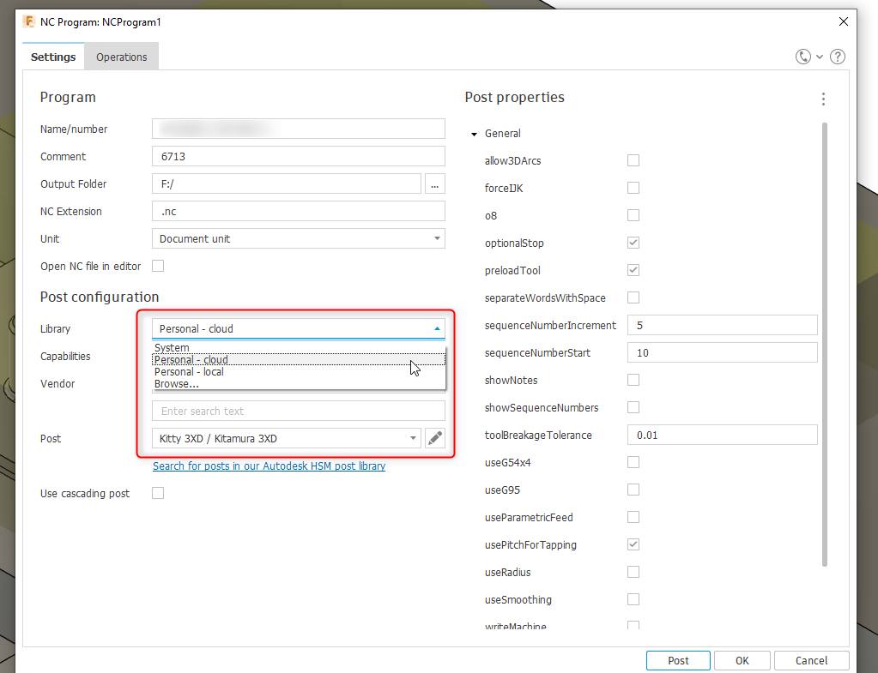
Task: Click the pencil edit post icon
Action: tap(435, 438)
